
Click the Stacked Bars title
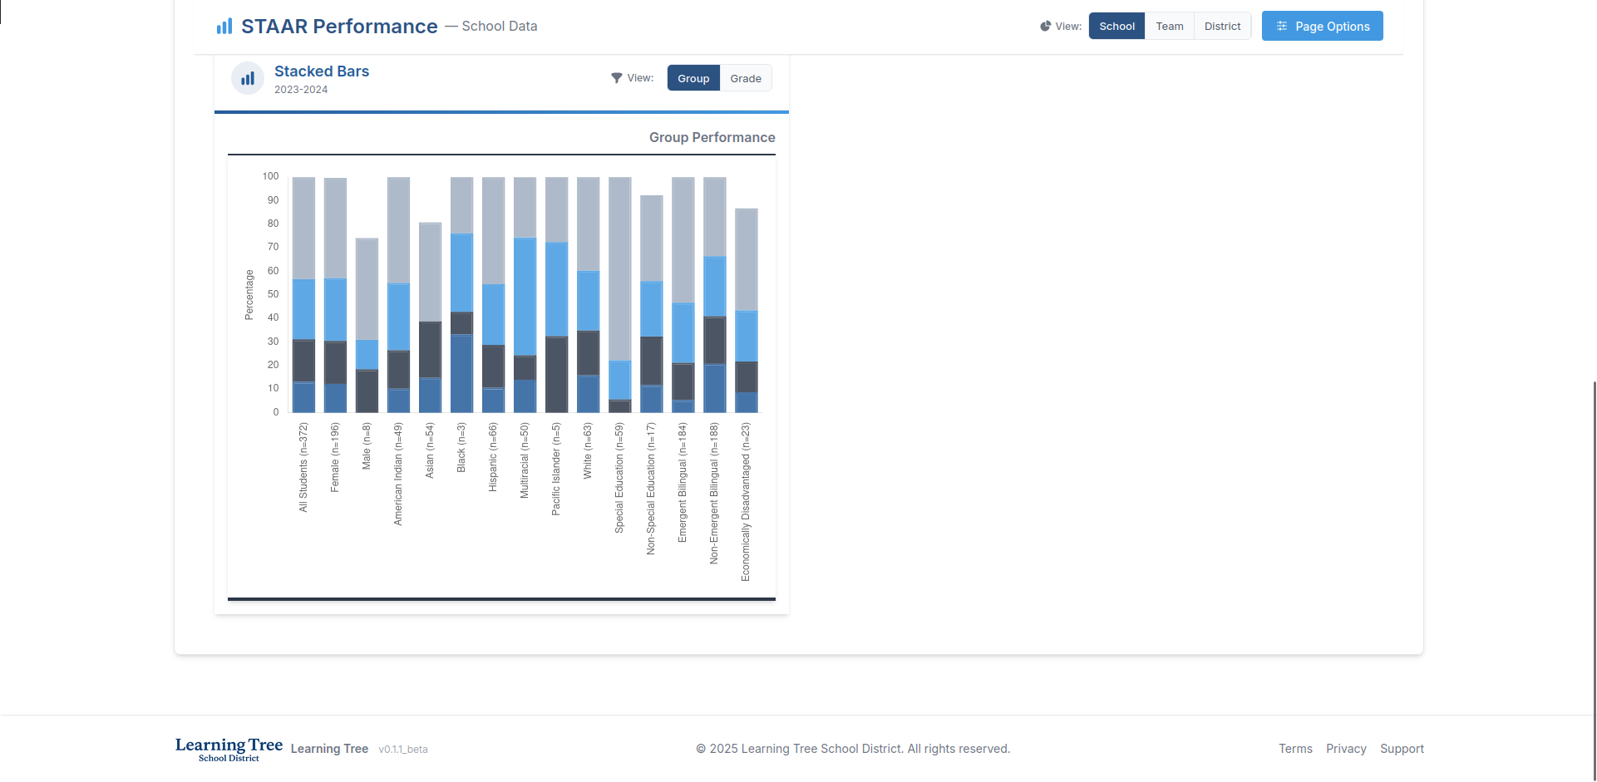coord(322,71)
